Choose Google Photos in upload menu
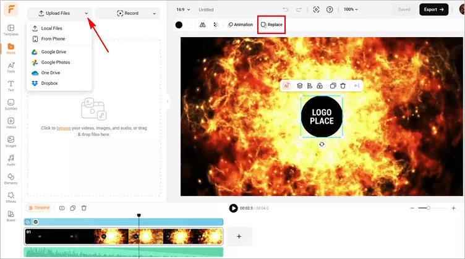Screen dimensions: 465x259 [x=59, y=62]
